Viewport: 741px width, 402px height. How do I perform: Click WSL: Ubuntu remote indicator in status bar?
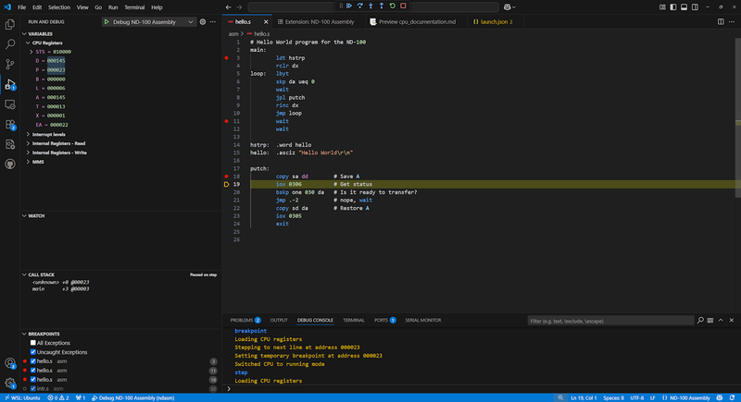[x=20, y=397]
